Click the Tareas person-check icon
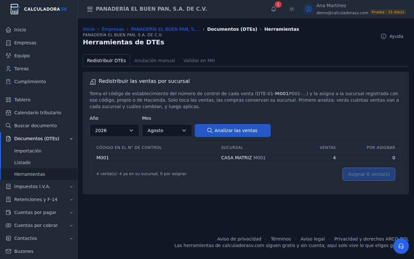This screenshot has height=259, width=414. pos(9,69)
